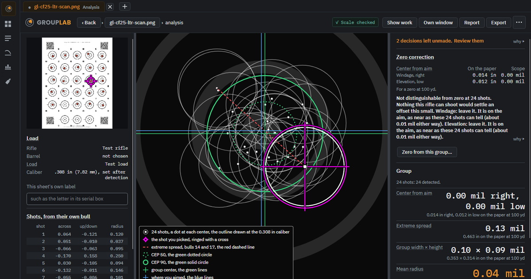Open the trajectory arc tool in sidebar
Image resolution: width=531 pixels, height=279 pixels.
pos(8,53)
